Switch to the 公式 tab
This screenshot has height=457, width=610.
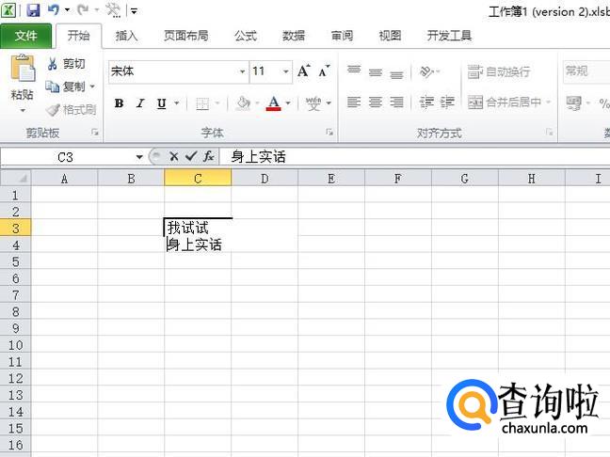246,36
